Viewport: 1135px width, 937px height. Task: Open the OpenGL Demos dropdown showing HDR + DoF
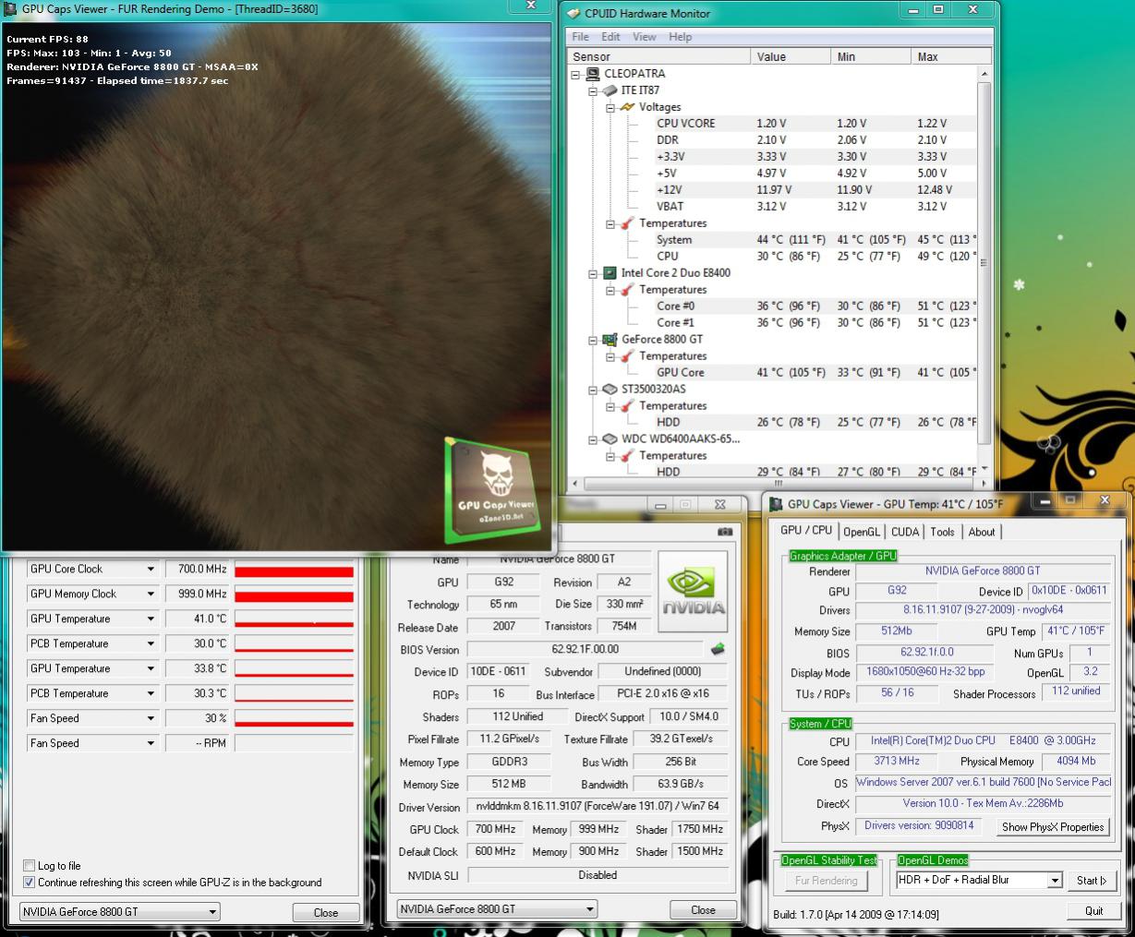(1055, 881)
